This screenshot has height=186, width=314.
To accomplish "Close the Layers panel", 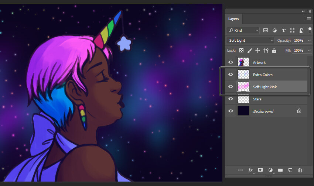I will 310,11.
